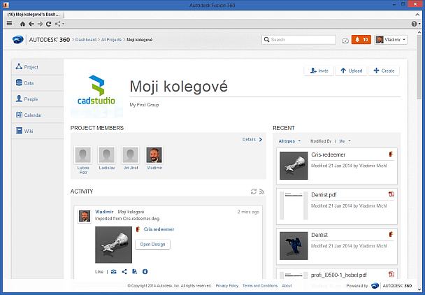Open the All Projects breadcrumb link
425x295 pixels.
[x=111, y=40]
